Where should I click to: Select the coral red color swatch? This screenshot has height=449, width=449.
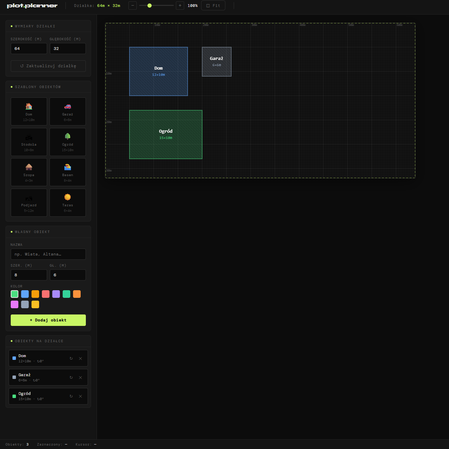46,294
